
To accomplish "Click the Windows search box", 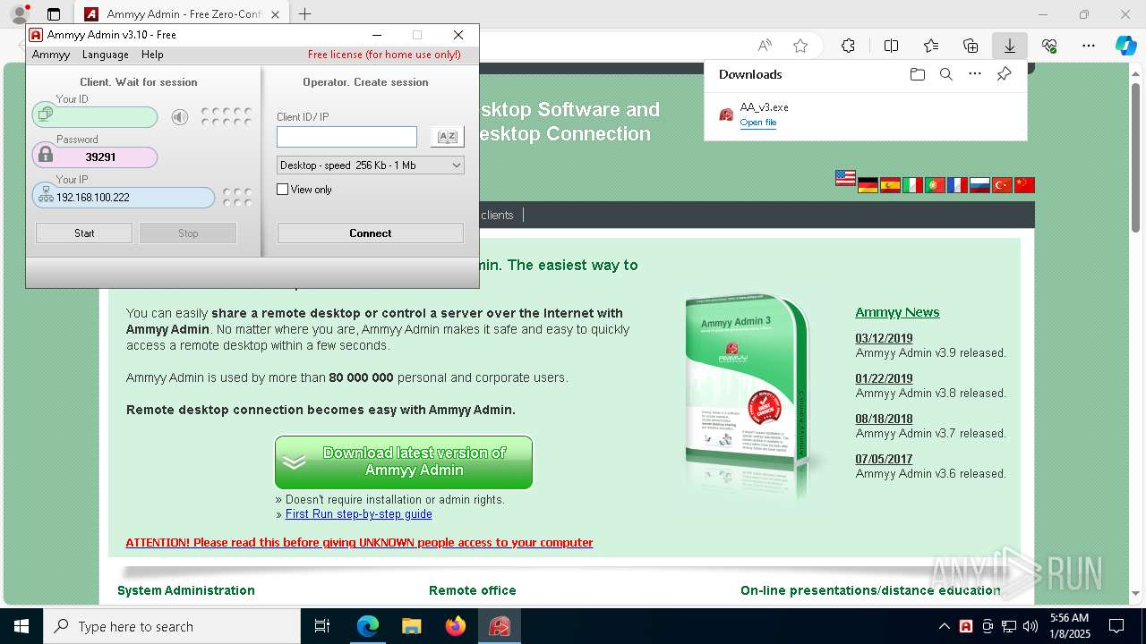I will tap(172, 626).
